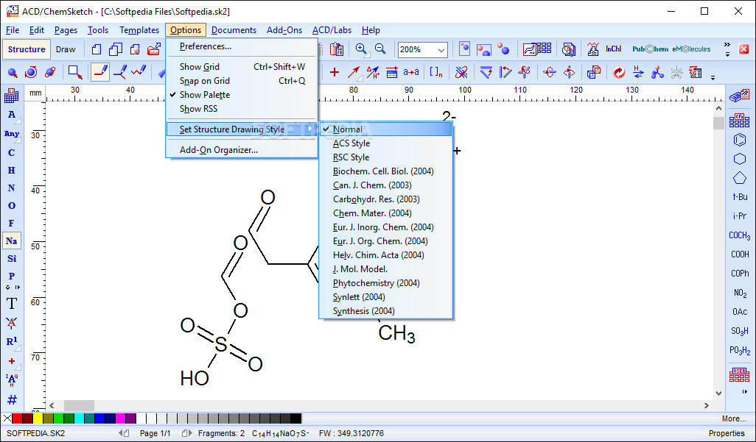Choose Synlett (2004) drawing style
This screenshot has width=756, height=442.
tap(385, 296)
